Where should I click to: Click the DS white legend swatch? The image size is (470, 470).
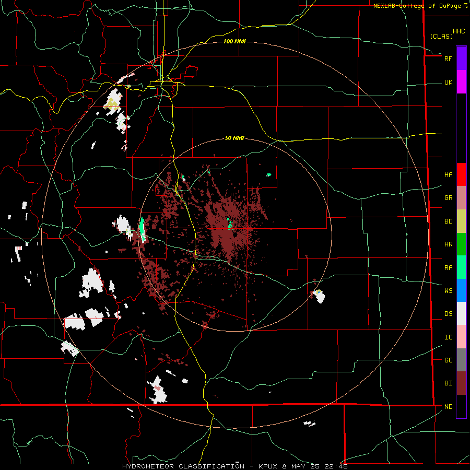461,313
